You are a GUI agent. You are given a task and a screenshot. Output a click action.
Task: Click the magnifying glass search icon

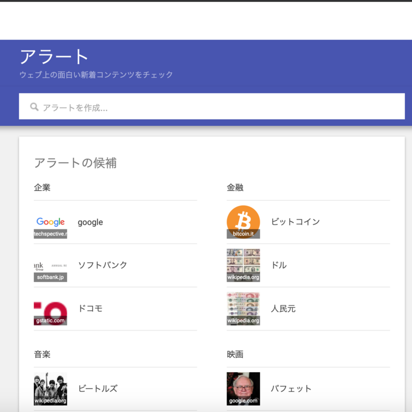34,106
